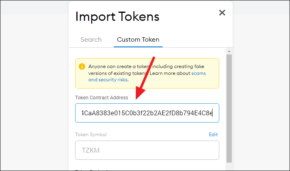
Task: Click the gray scrollbar thumb
Action: 229,109
